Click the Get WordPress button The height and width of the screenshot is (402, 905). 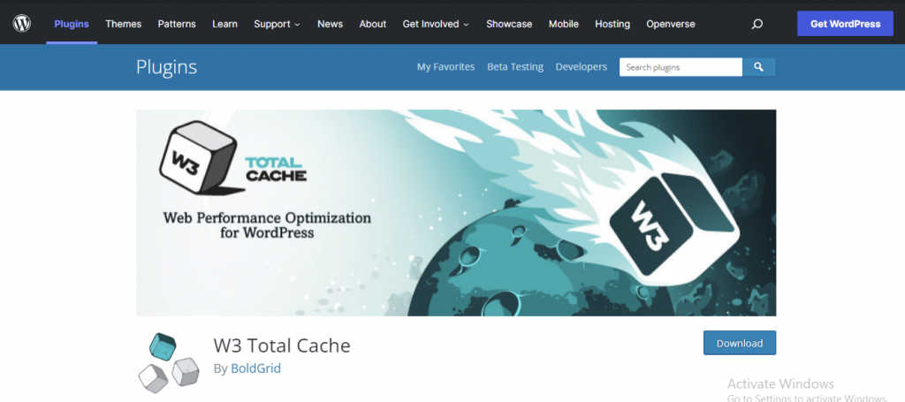tap(845, 24)
